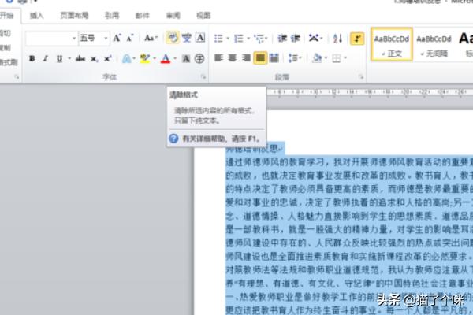Open the Asian Layout dropdown
This screenshot has height=315, width=473.
(x=315, y=39)
